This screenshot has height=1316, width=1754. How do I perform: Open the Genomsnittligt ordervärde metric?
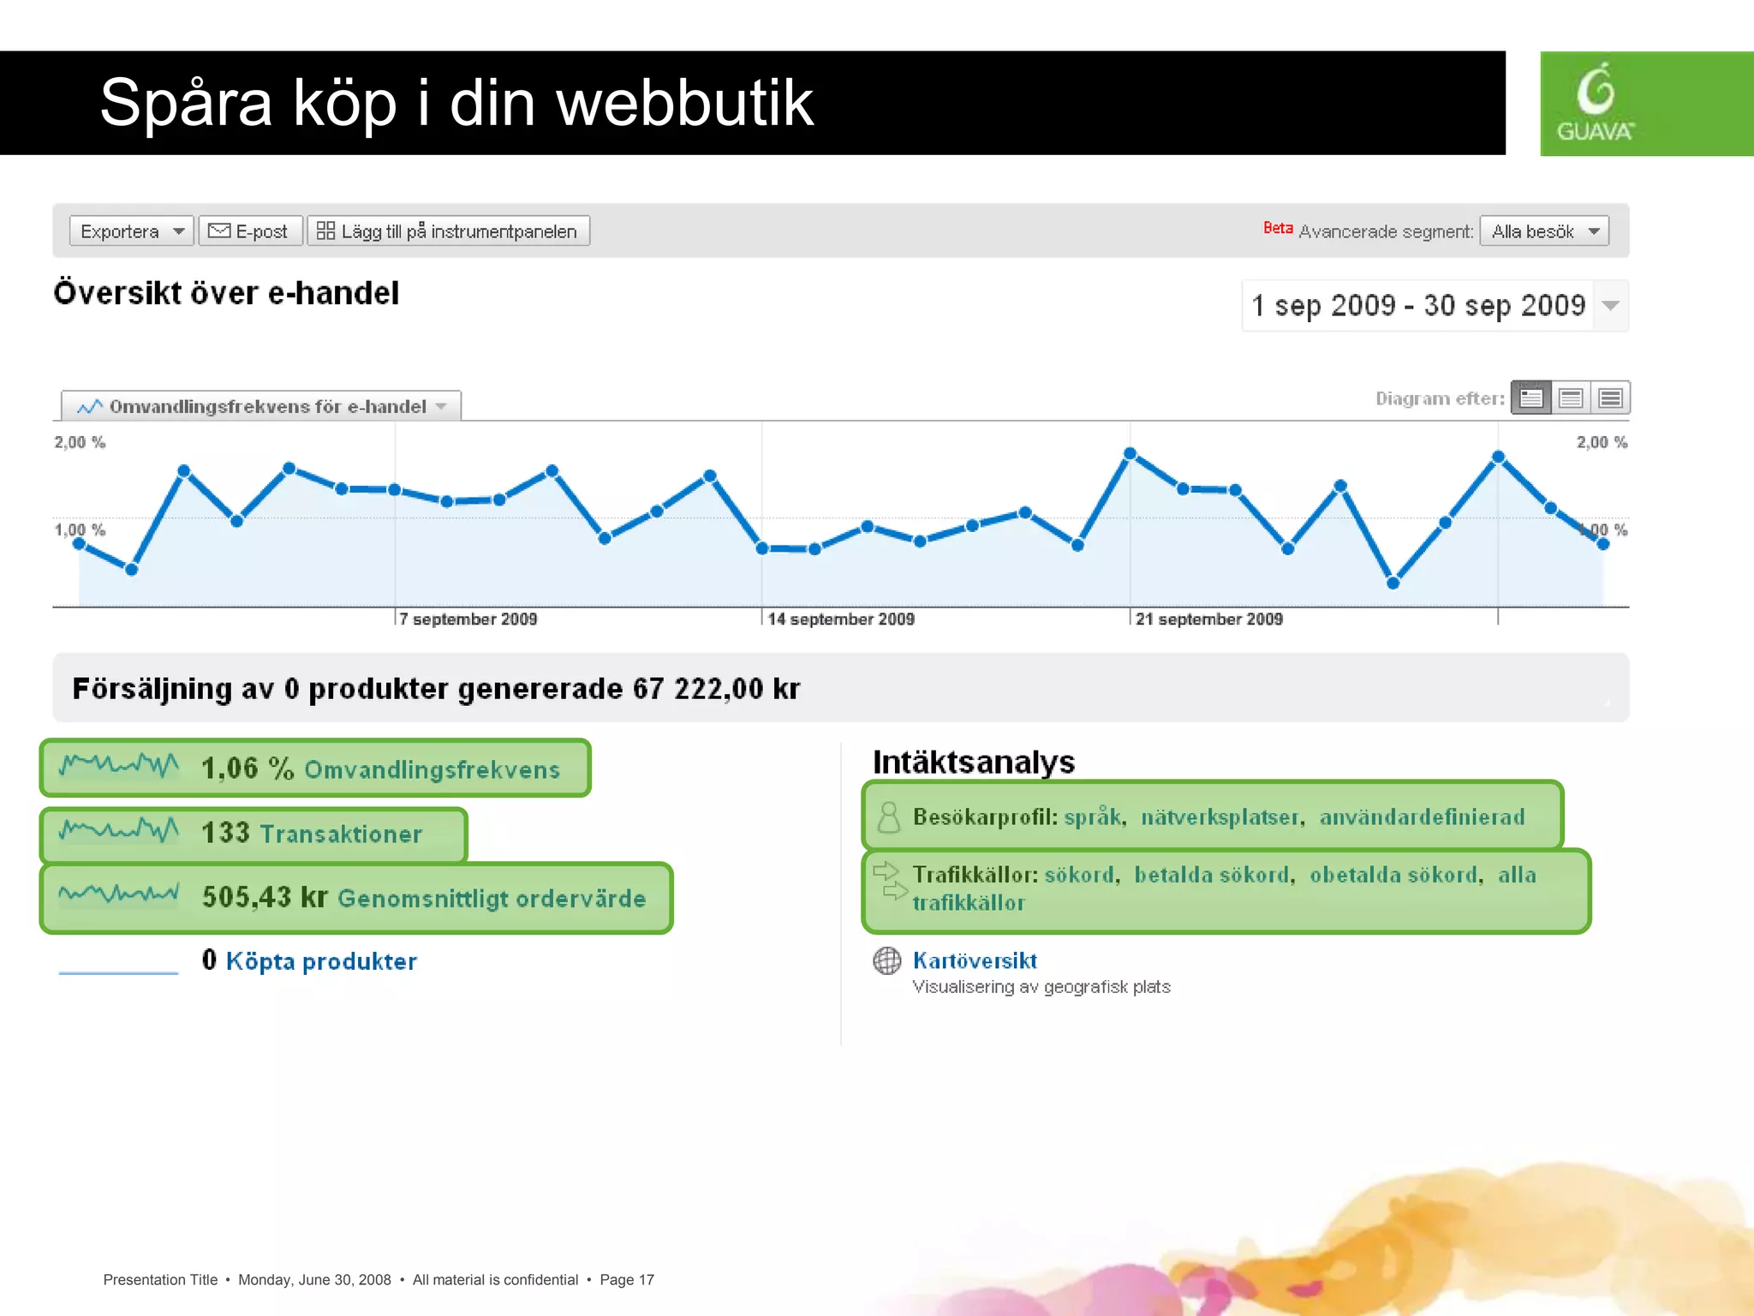pos(491,898)
